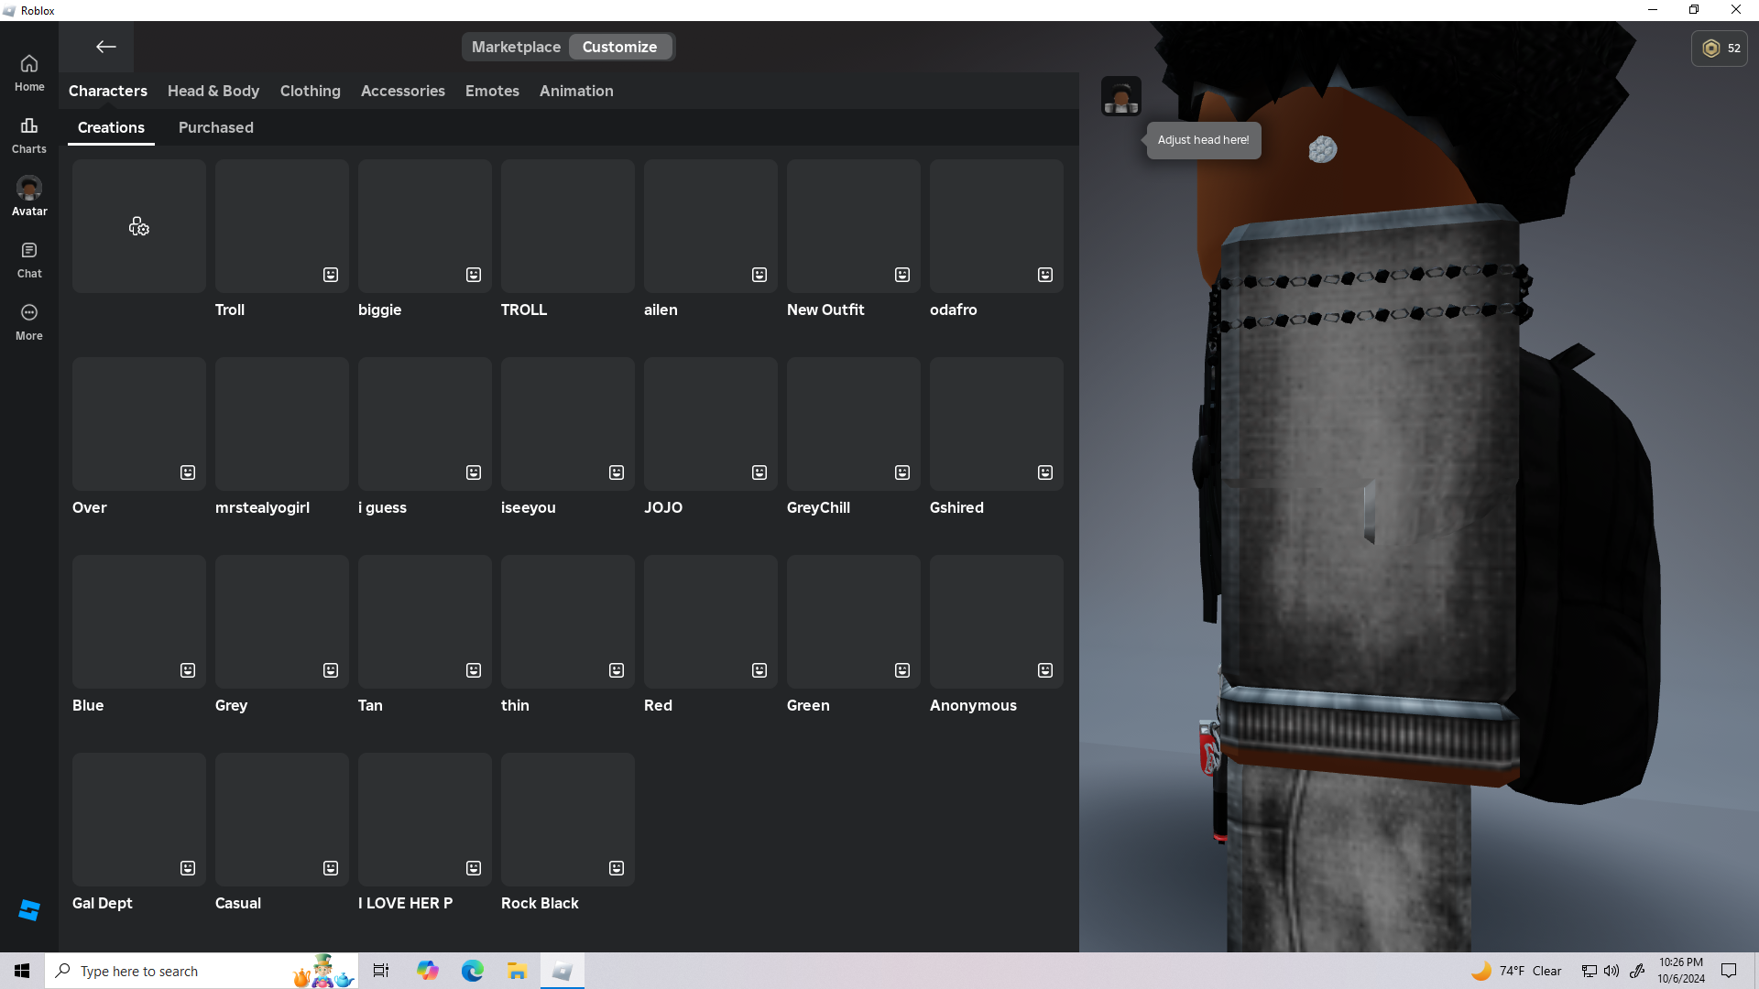Open the Clothing category tab

pyautogui.click(x=310, y=91)
